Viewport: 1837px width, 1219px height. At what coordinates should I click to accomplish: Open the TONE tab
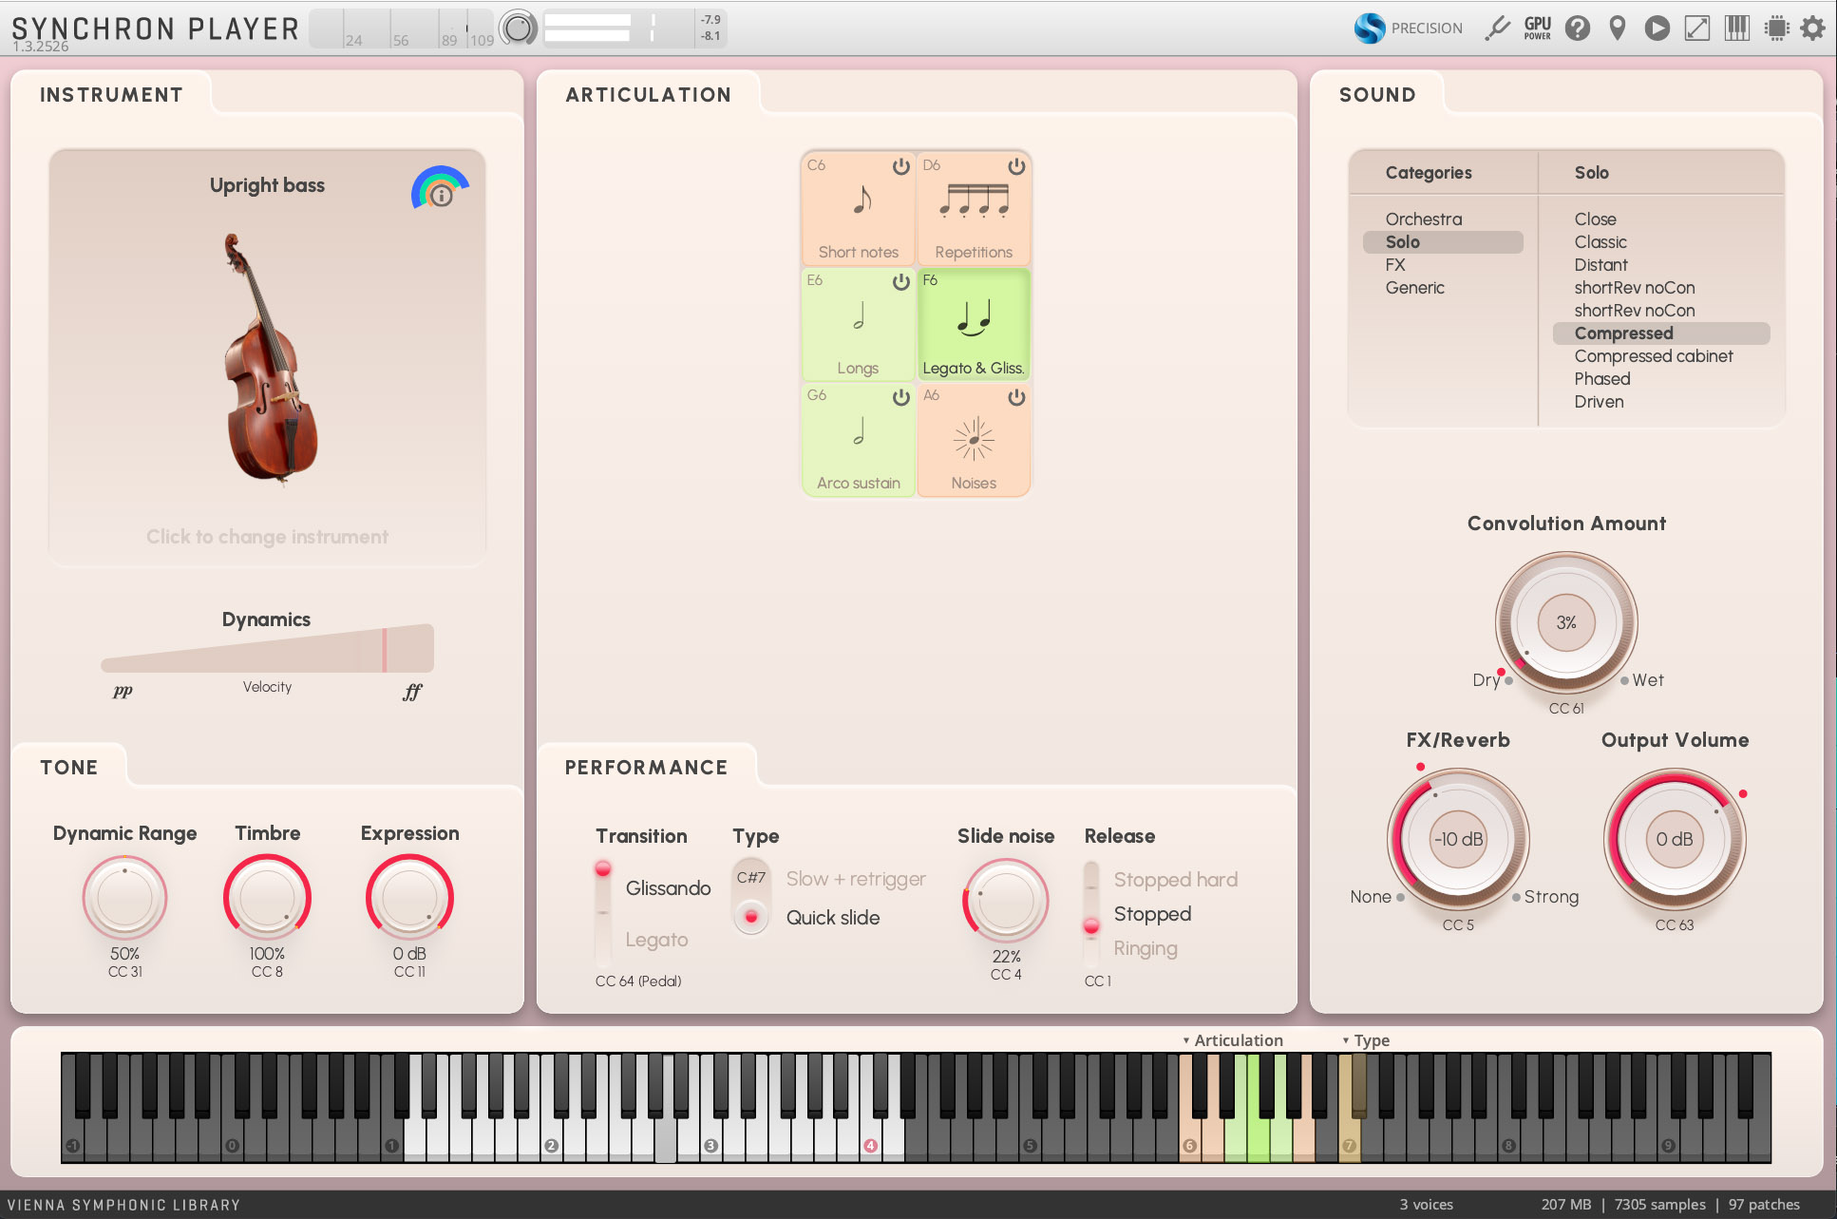click(x=68, y=768)
